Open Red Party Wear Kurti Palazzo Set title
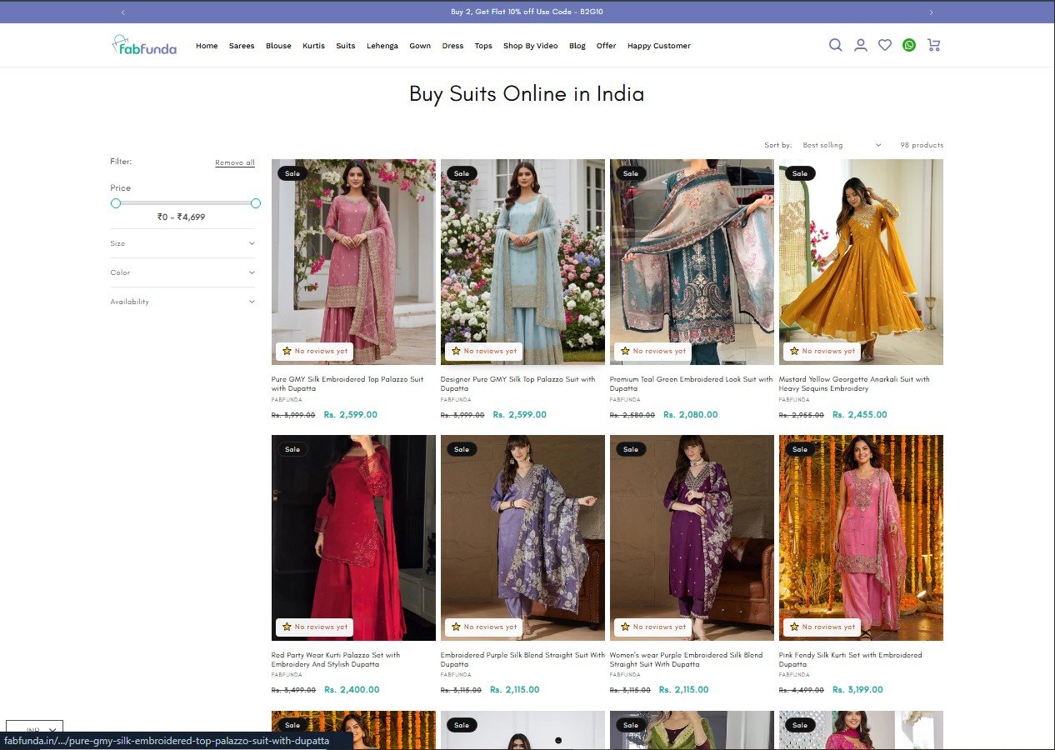The height and width of the screenshot is (750, 1055). click(x=336, y=659)
